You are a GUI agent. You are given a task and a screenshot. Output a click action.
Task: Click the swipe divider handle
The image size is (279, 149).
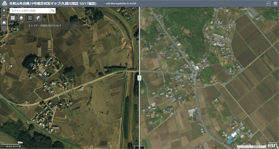[139, 78]
